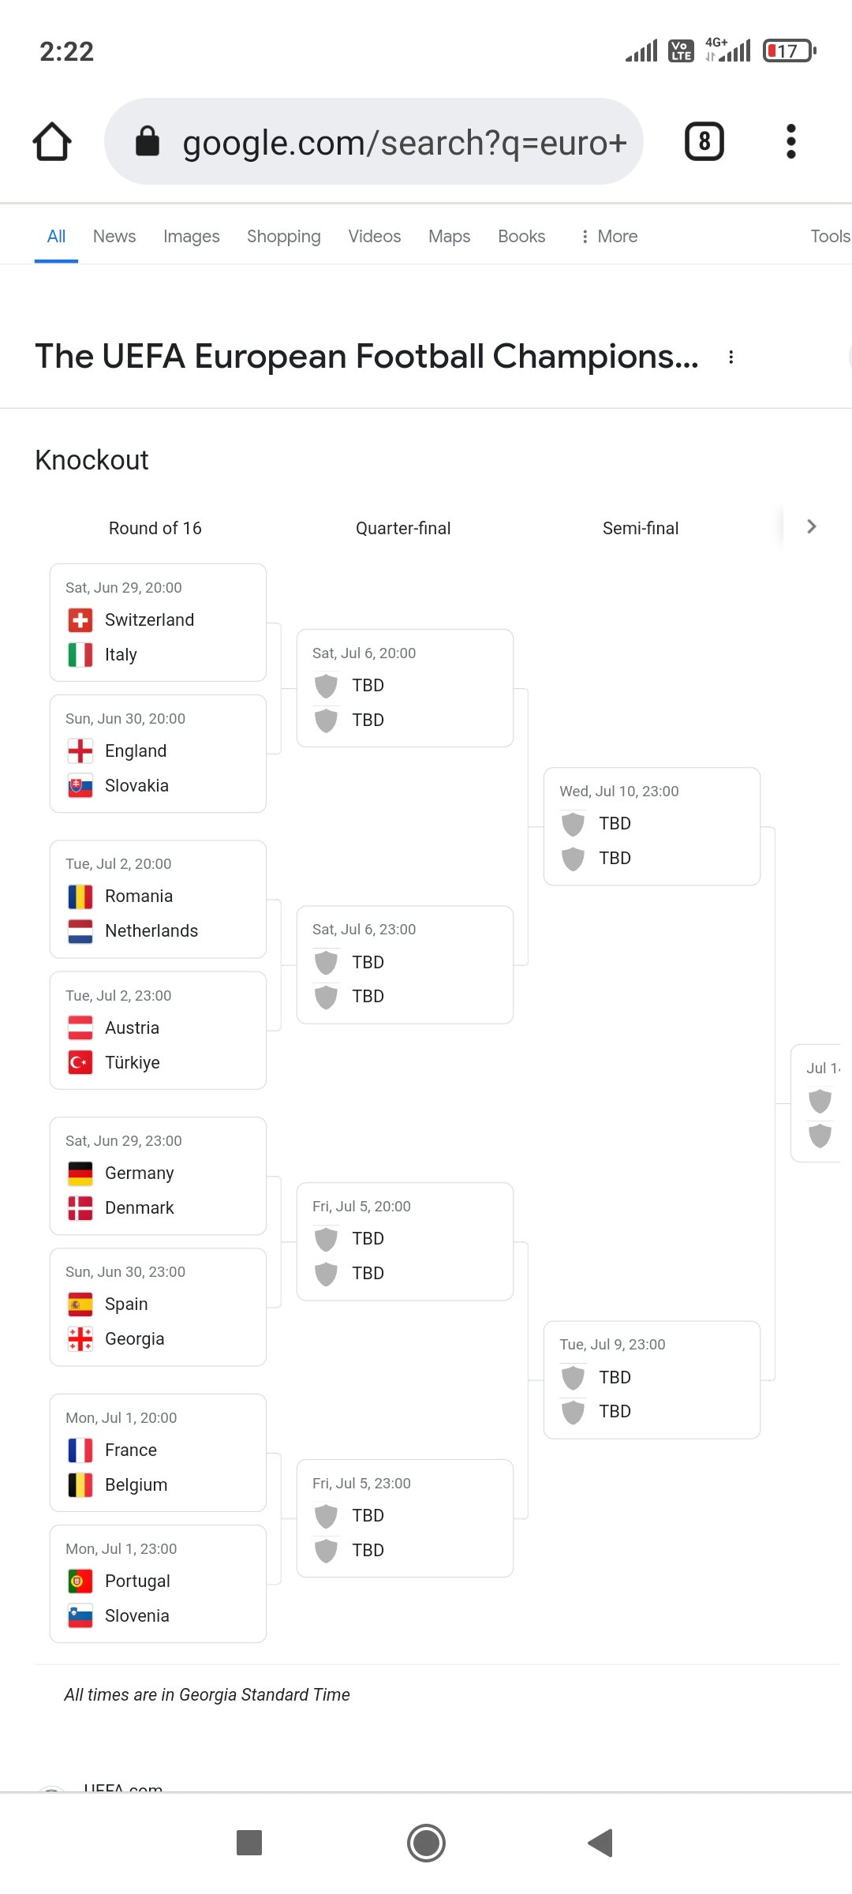Open the England vs Slovakia match
Image resolution: width=852 pixels, height=1894 pixels.
point(158,754)
